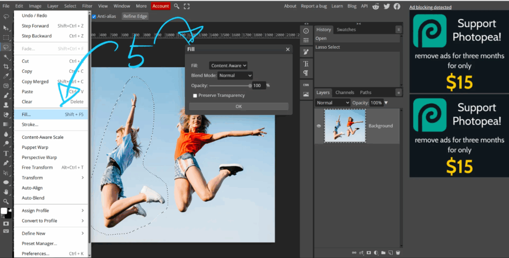Image resolution: width=509 pixels, height=258 pixels.
Task: Select the Dodge tool
Action: coord(6,144)
